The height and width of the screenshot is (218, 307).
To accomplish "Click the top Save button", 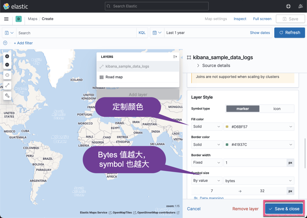I will (290, 19).
